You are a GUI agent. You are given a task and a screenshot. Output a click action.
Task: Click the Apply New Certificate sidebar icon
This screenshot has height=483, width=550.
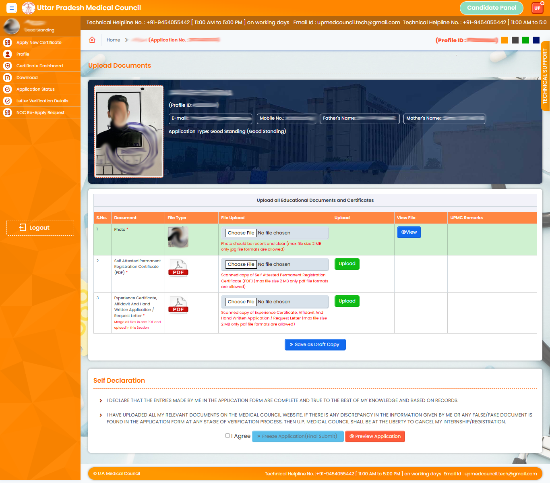coord(8,42)
